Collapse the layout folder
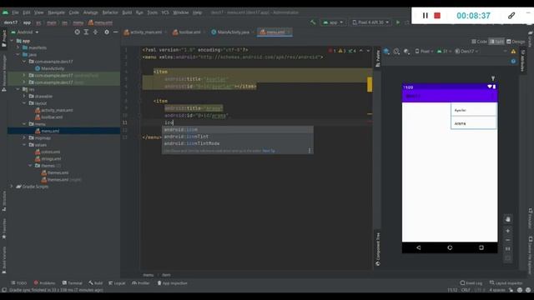The height and width of the screenshot is (300, 534). [x=24, y=103]
